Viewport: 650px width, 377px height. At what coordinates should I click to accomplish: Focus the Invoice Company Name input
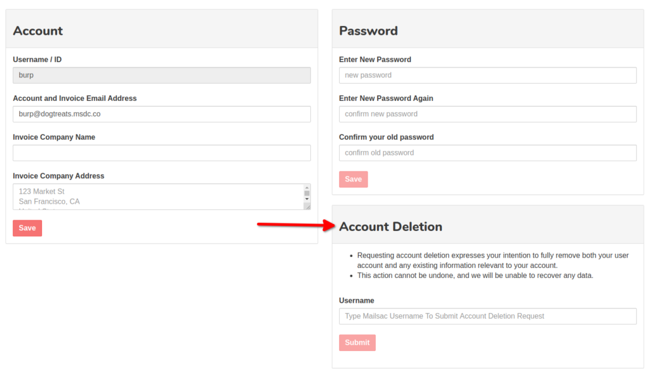(162, 153)
